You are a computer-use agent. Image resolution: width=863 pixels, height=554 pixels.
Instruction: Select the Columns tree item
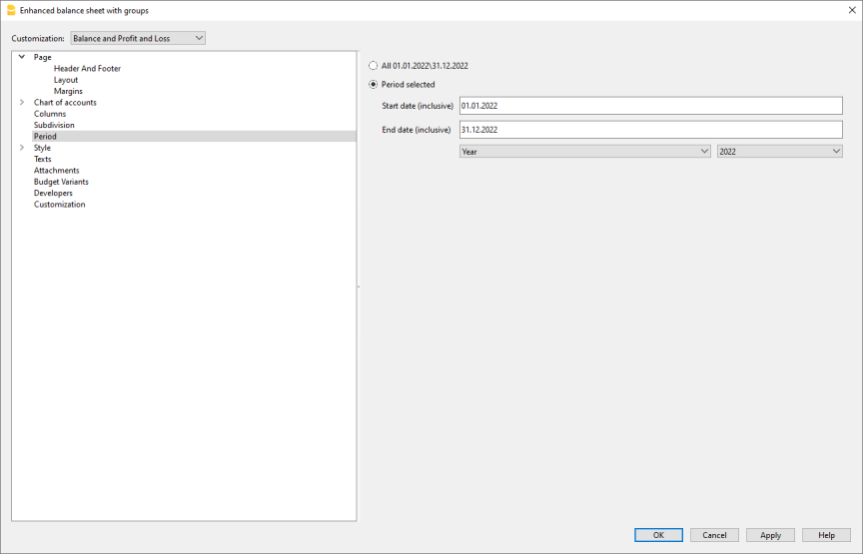click(50, 114)
